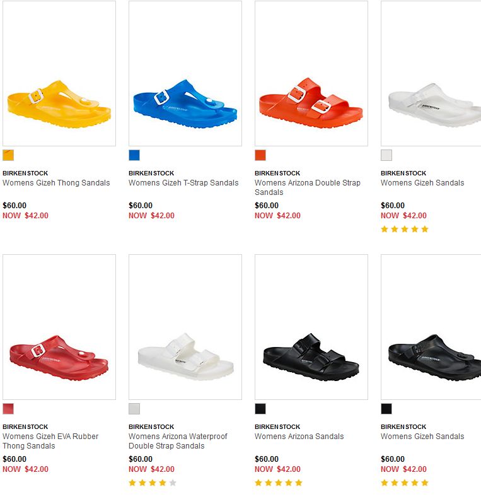Open the orange Womens Arizona Double Strap Sandals title
Viewport: 481px width, 499px height.
[308, 187]
